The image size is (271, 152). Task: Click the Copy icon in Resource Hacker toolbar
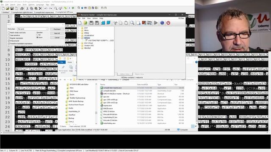coord(120,23)
